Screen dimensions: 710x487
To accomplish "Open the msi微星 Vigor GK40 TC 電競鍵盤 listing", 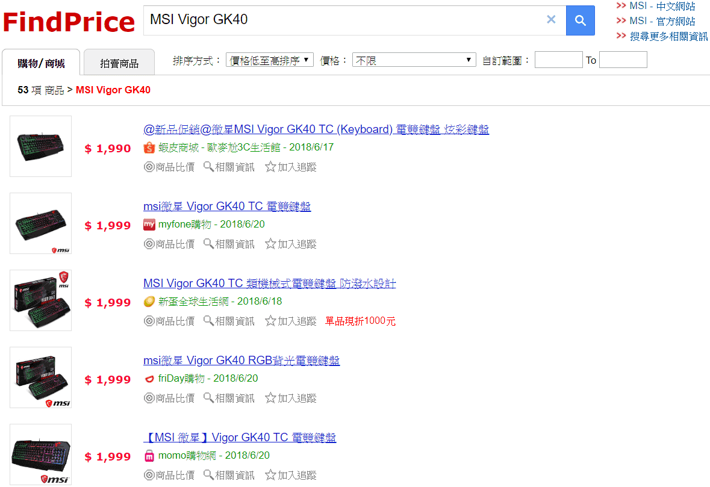I will point(227,206).
